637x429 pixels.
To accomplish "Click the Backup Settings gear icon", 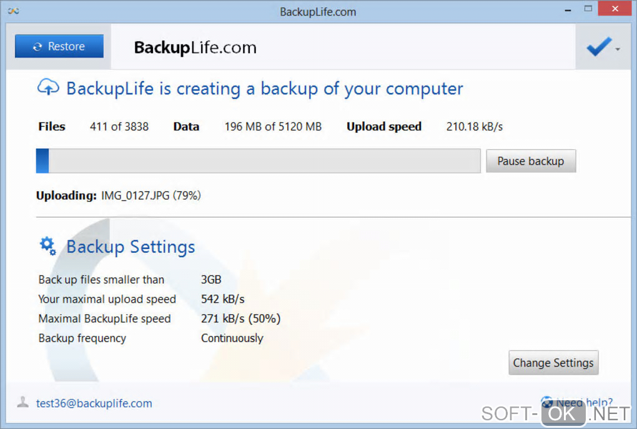I will tap(47, 245).
